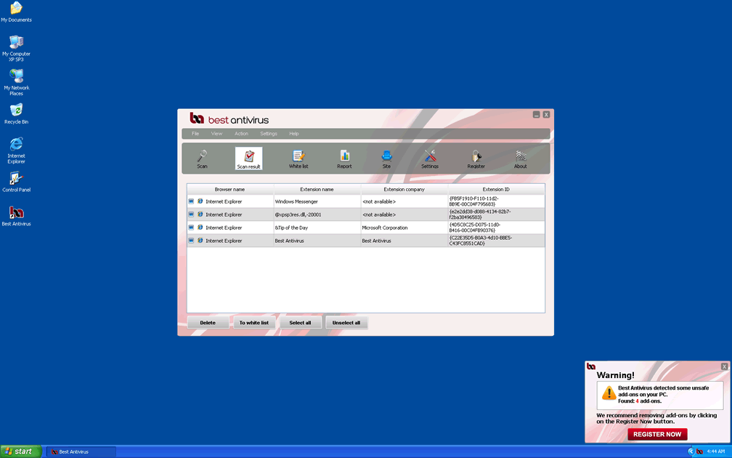Select the Scan result toolbar icon
The image size is (732, 458).
pos(248,158)
